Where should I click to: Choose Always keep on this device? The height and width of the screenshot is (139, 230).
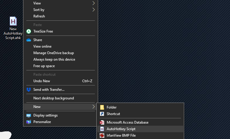tap(61, 59)
